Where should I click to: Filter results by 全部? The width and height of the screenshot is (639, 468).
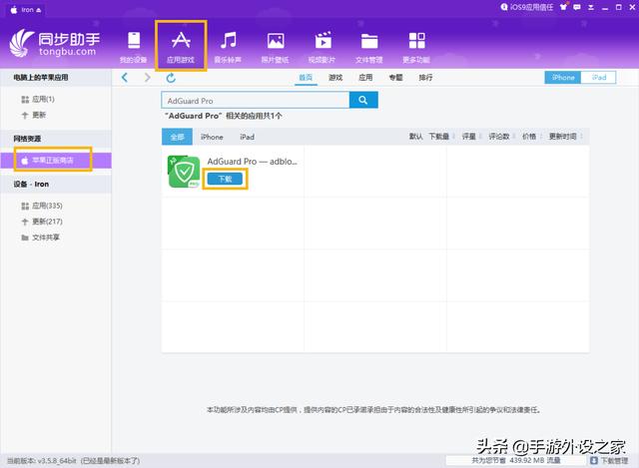(177, 137)
